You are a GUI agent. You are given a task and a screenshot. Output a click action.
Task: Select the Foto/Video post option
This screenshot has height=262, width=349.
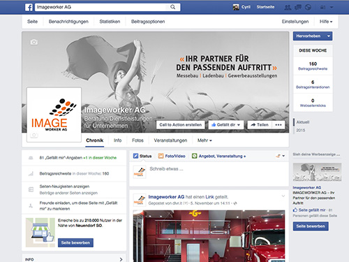click(172, 156)
